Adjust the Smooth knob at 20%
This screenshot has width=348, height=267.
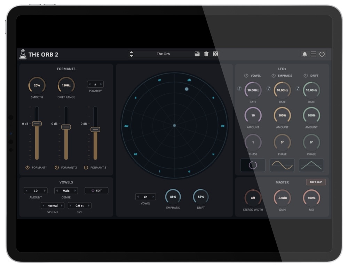point(37,85)
